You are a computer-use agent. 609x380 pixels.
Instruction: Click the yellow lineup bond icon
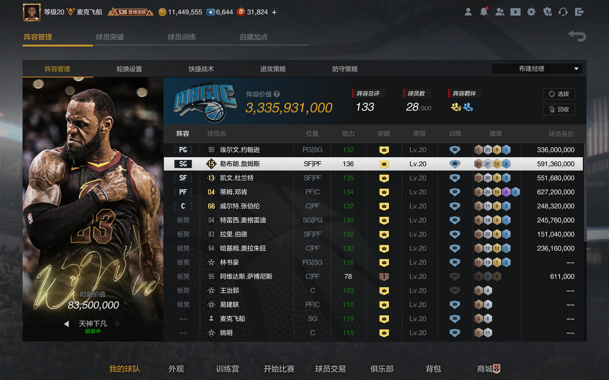(x=456, y=107)
